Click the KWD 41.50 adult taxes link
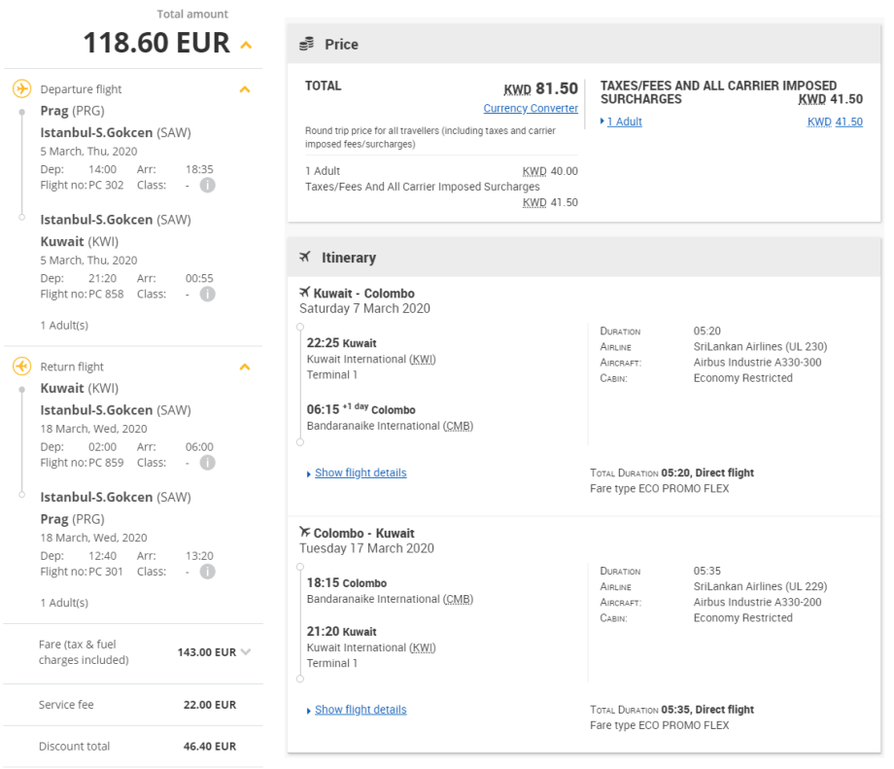The image size is (894, 769). coord(835,122)
